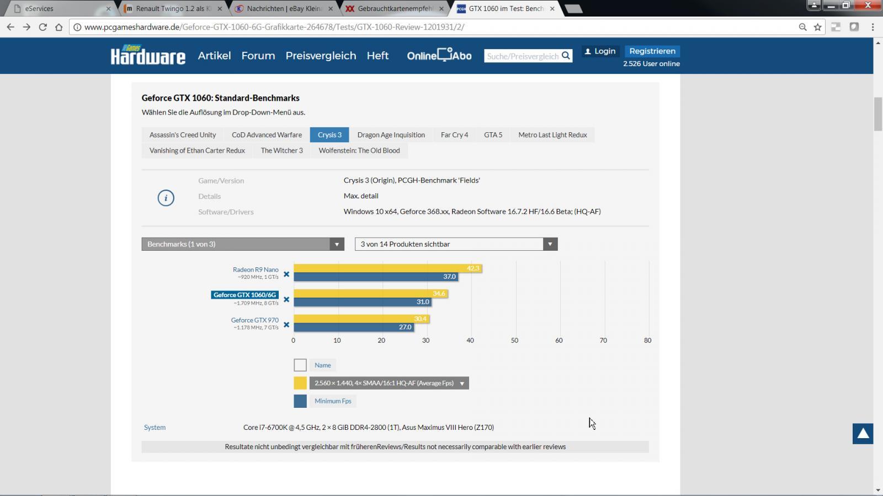Viewport: 883px width, 496px height.
Task: Close the Gebrauchtkartenempfehlung tab
Action: tap(441, 9)
